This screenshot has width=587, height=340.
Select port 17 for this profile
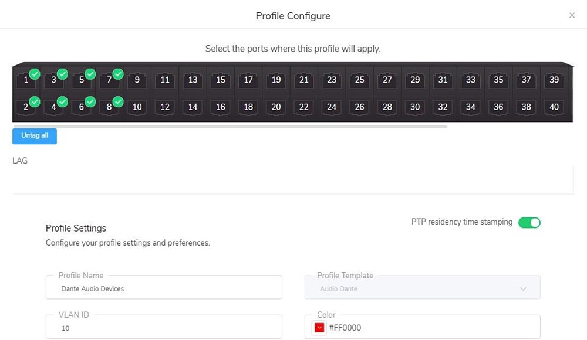click(248, 80)
